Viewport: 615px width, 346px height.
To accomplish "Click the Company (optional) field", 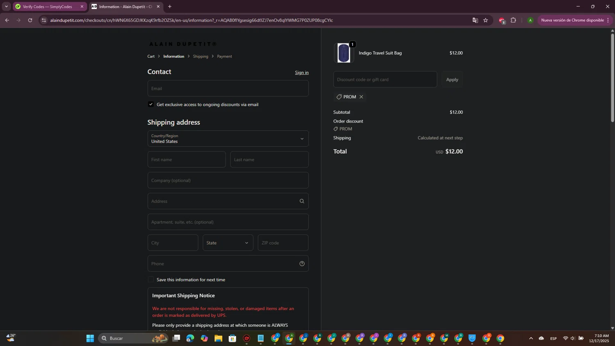I will 228,180.
